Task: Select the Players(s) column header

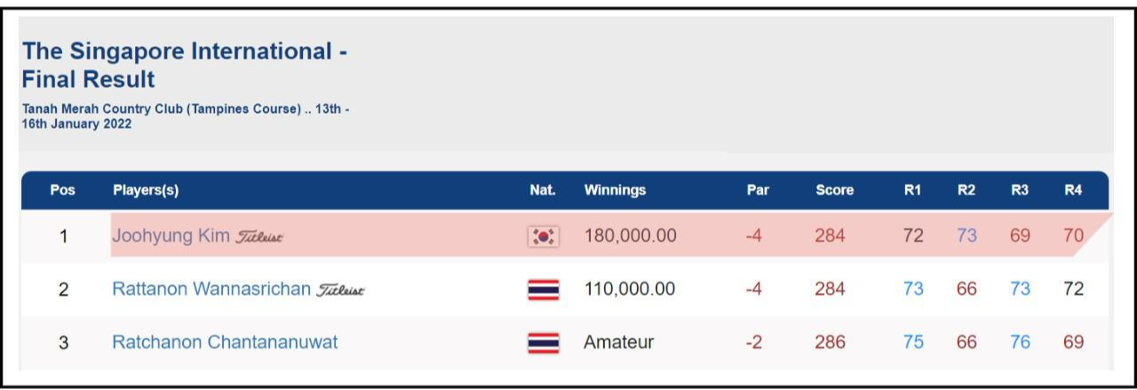Action: tap(146, 190)
